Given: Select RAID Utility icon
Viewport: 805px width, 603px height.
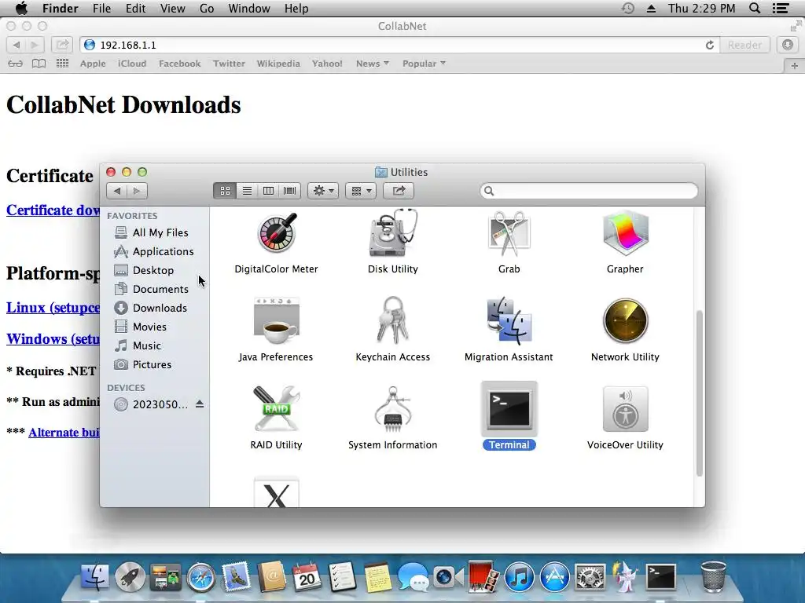Looking at the screenshot, I should (x=277, y=408).
